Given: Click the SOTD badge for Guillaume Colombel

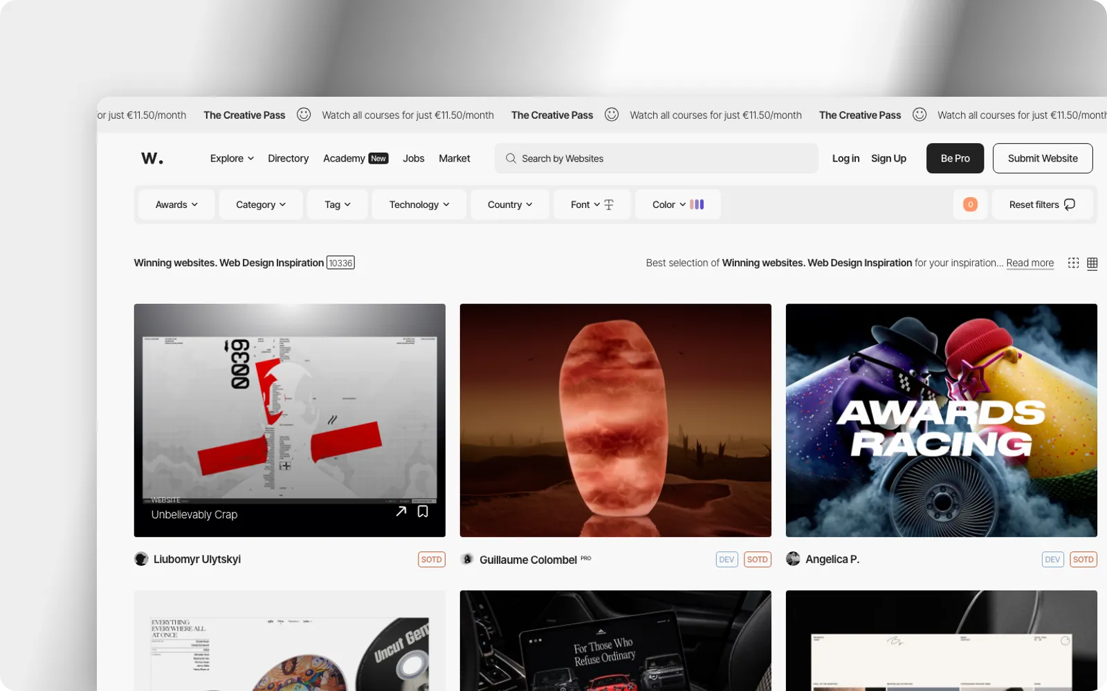Looking at the screenshot, I should point(758,560).
